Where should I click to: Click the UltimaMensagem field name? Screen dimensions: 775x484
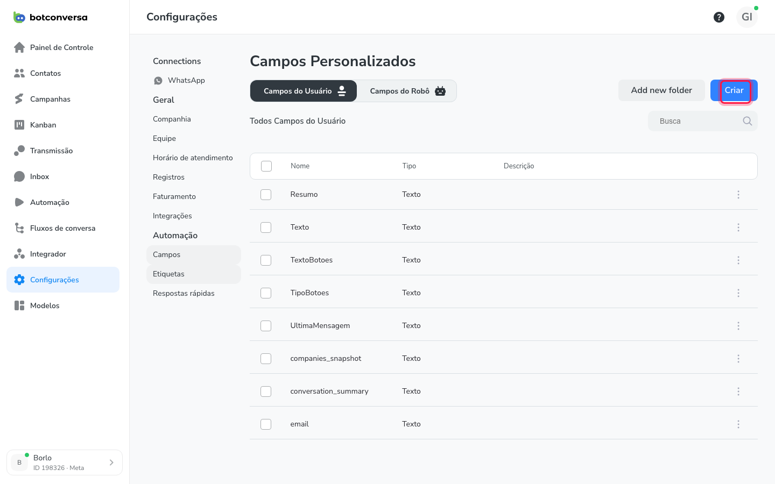320,326
